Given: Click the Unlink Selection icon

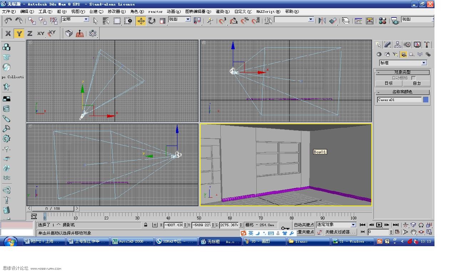Looking at the screenshot, I should click(x=43, y=21).
